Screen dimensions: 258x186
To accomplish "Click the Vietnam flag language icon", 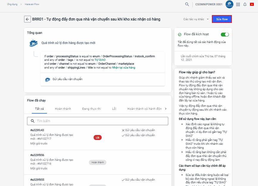I will 252,4.
